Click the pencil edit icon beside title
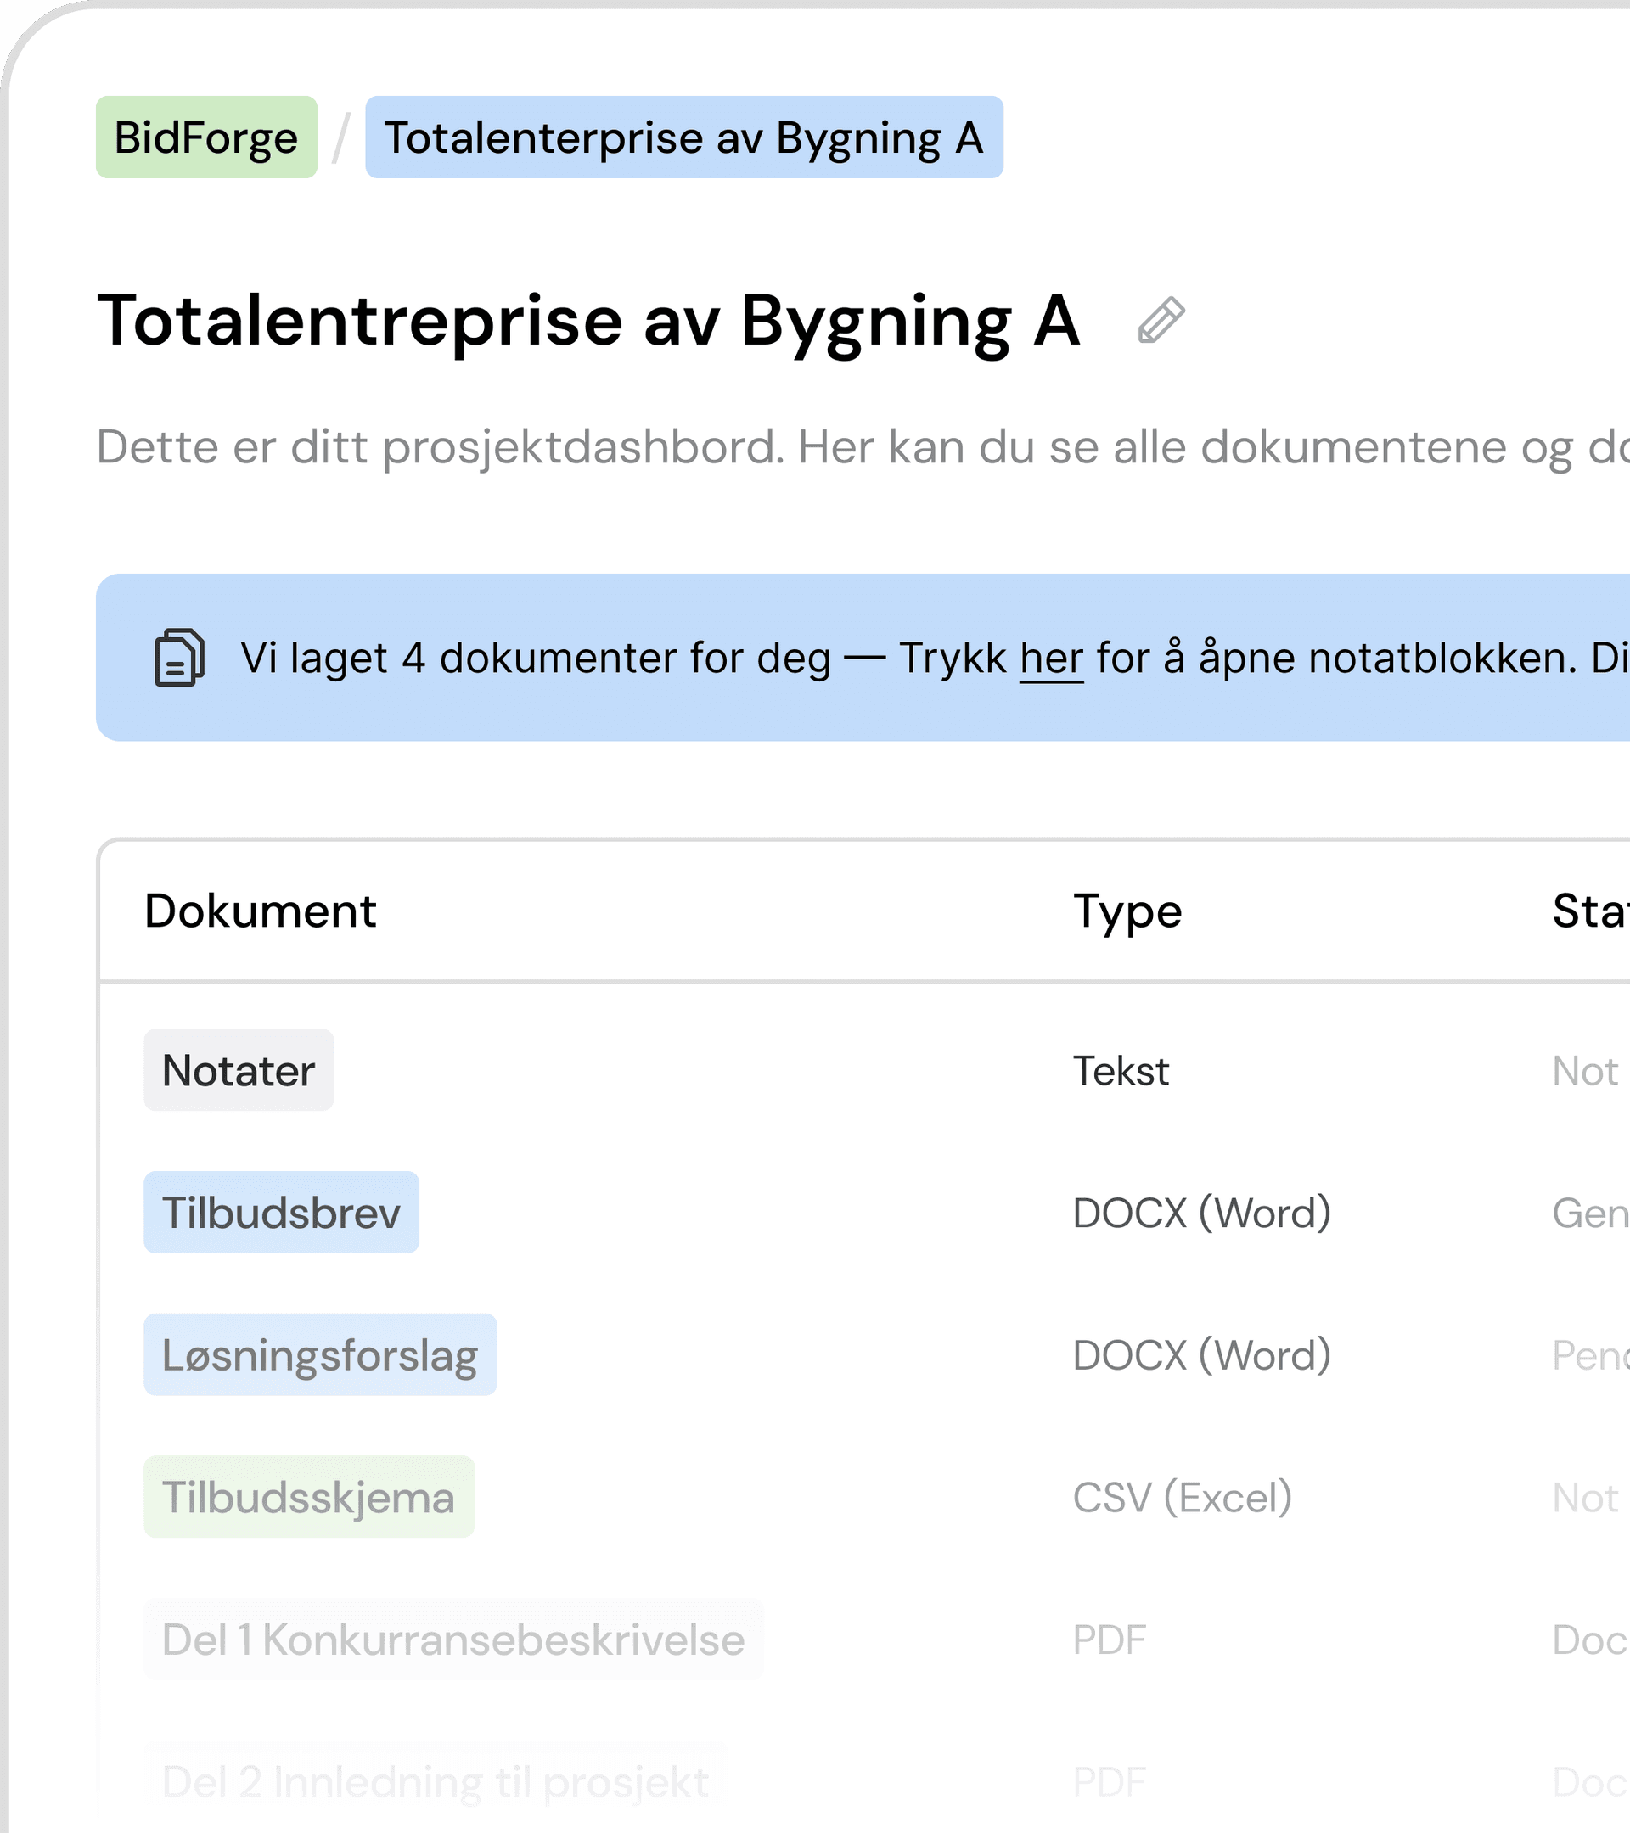 1161,321
